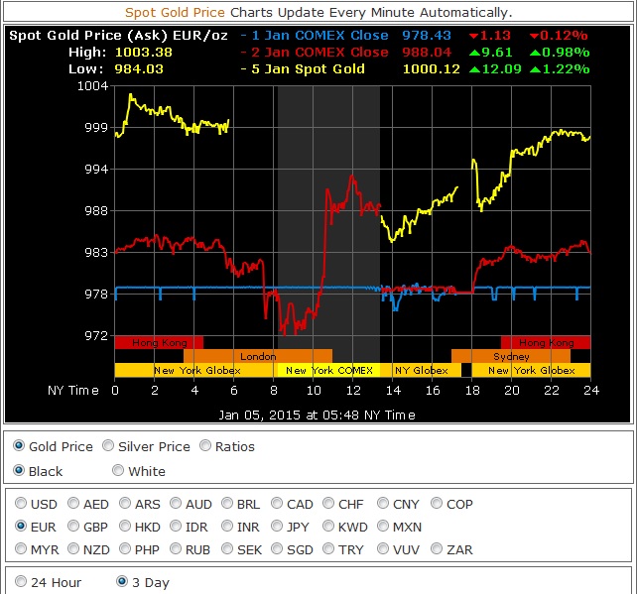Switch currency to GBP

tap(70, 528)
